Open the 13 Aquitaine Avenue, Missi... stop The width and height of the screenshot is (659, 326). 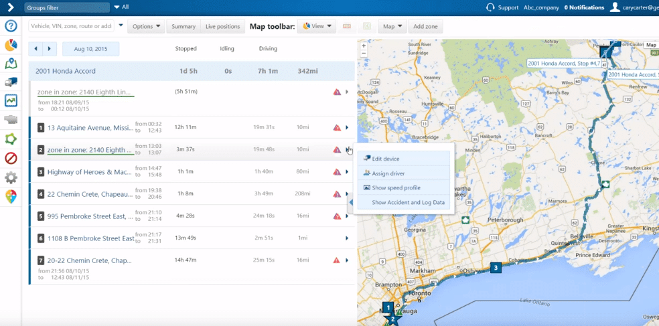pos(91,128)
